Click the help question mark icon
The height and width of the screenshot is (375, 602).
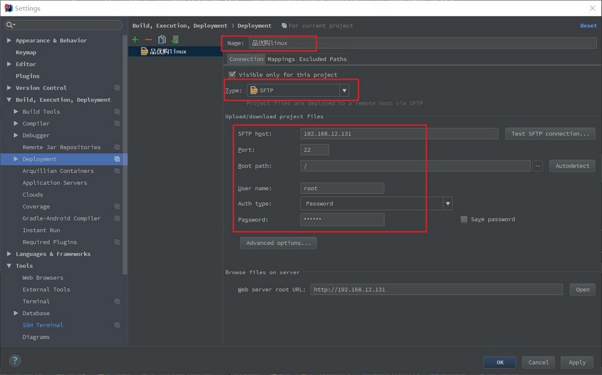click(15, 360)
